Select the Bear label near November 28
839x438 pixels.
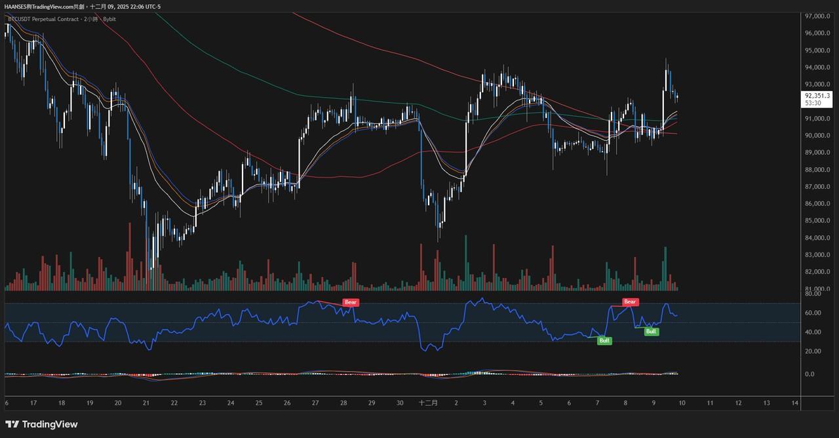[x=351, y=302]
